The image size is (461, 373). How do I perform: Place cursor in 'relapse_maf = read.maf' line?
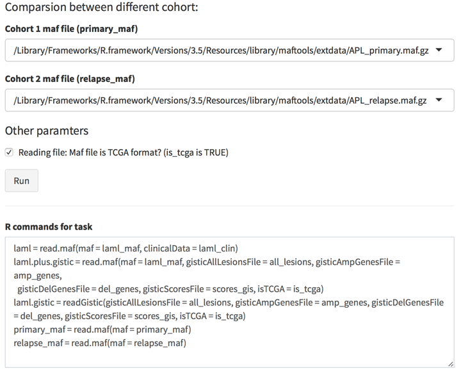pyautogui.click(x=100, y=343)
